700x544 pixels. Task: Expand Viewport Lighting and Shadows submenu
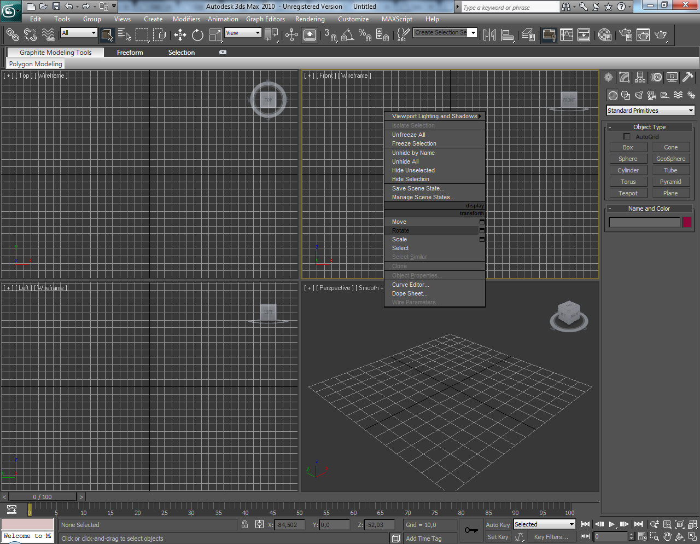click(x=435, y=116)
